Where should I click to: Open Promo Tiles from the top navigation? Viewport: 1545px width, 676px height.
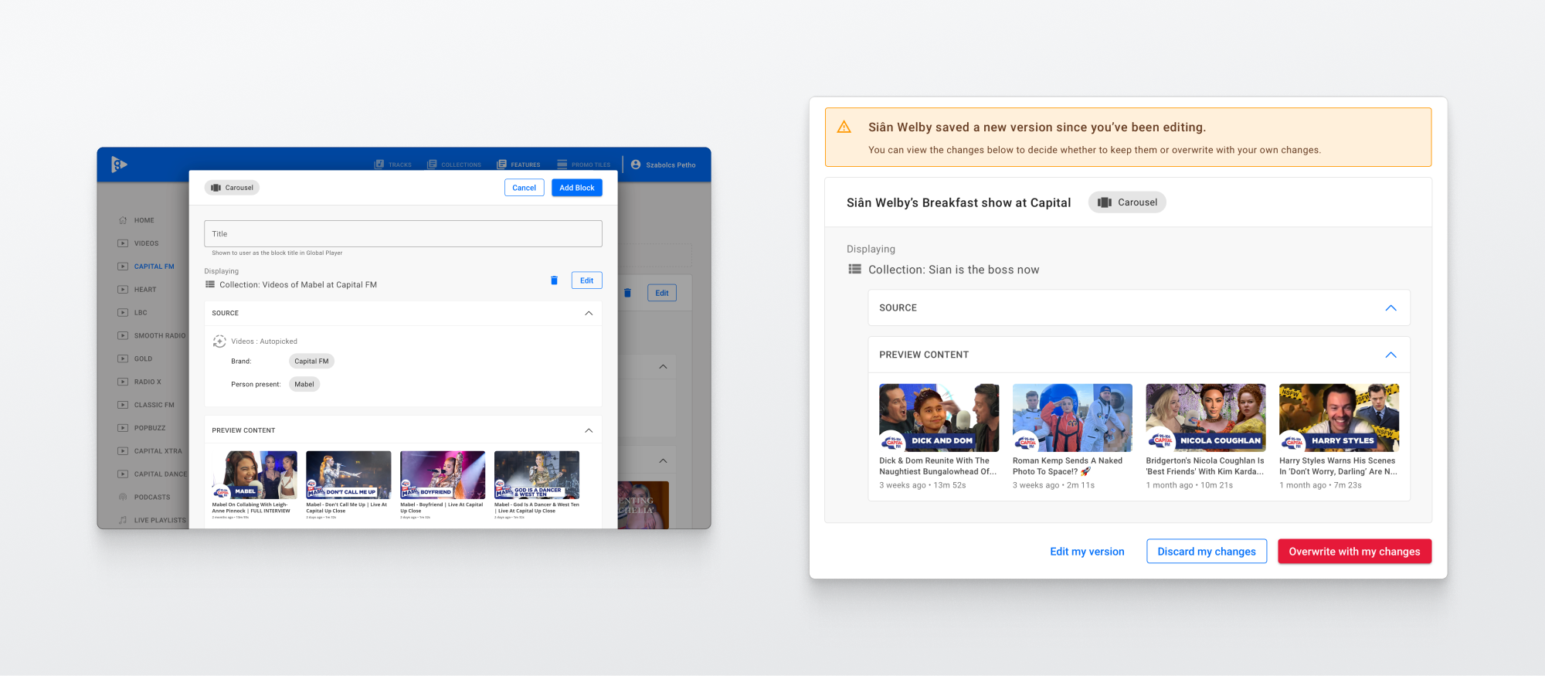click(583, 165)
